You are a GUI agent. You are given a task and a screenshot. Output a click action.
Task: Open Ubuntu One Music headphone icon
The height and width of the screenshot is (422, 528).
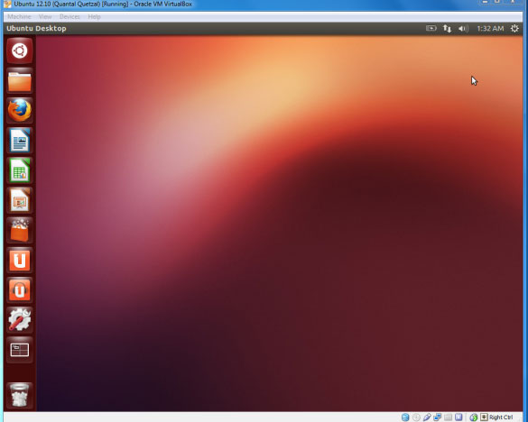coord(20,289)
